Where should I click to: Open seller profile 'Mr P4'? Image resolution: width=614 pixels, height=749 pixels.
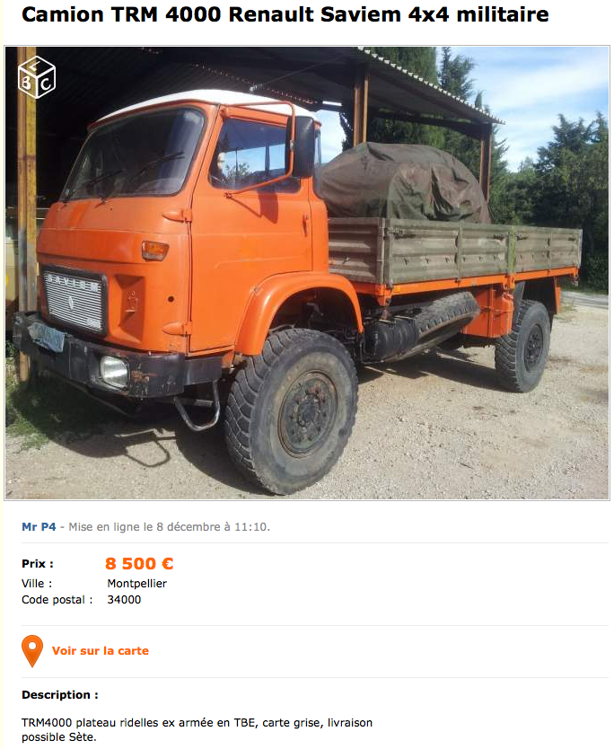tap(39, 527)
